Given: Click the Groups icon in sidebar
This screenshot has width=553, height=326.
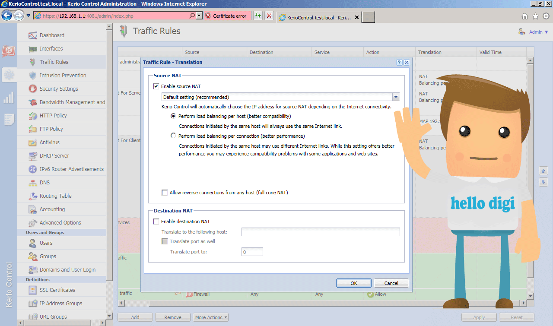Looking at the screenshot, I should coord(33,256).
